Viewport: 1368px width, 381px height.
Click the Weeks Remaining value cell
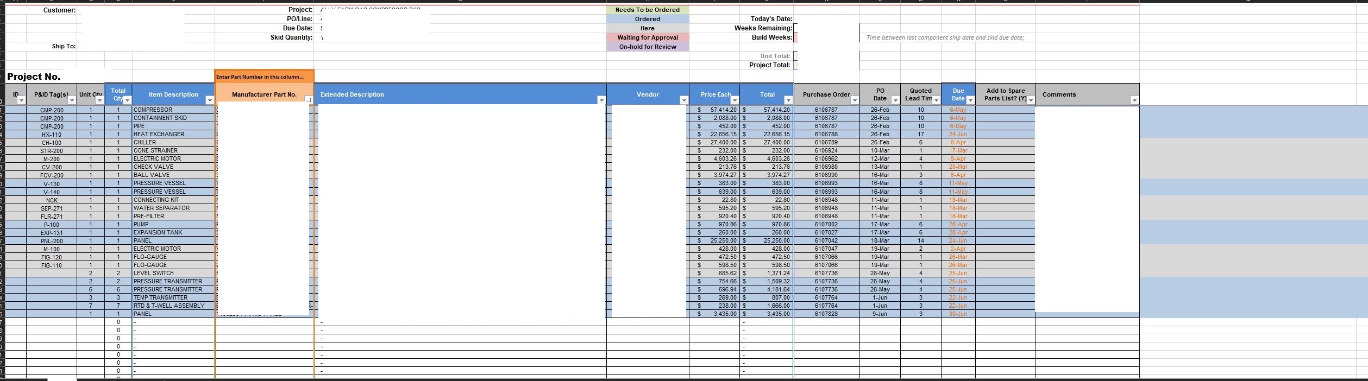point(826,28)
